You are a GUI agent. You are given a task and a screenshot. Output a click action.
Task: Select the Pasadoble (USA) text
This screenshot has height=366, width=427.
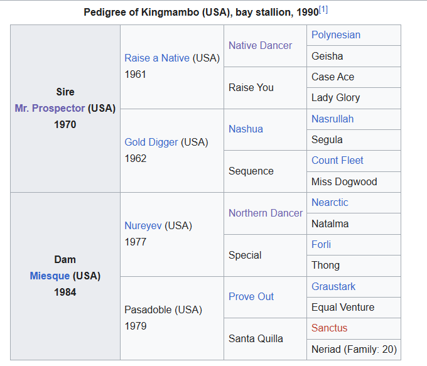tap(163, 310)
